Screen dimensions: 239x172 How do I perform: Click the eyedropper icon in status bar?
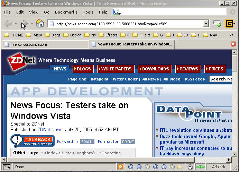[7, 167]
